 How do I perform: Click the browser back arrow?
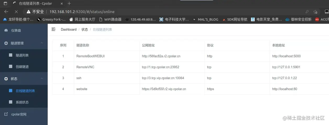coord(6,12)
